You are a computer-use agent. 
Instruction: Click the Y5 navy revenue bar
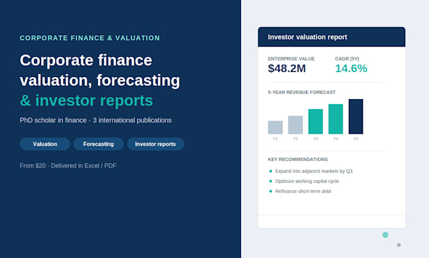(x=356, y=117)
